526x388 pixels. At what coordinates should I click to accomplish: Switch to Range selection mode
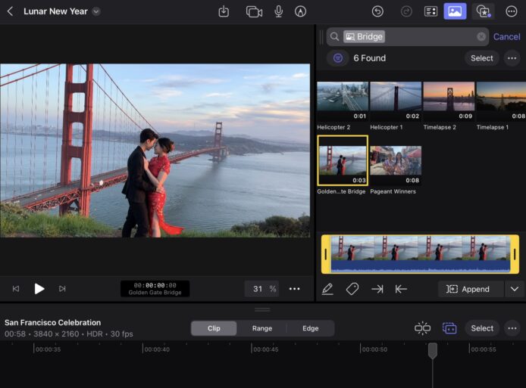click(x=261, y=328)
